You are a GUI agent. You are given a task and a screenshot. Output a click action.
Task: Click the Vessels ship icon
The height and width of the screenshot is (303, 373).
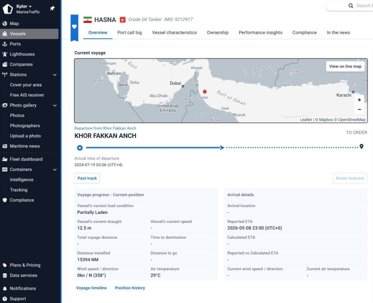click(5, 34)
